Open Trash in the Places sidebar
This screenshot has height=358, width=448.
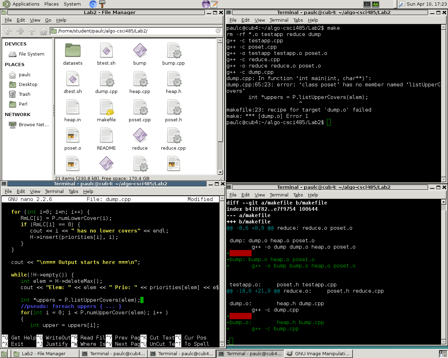[x=24, y=94]
